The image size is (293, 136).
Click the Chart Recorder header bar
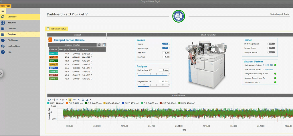tap(179, 95)
